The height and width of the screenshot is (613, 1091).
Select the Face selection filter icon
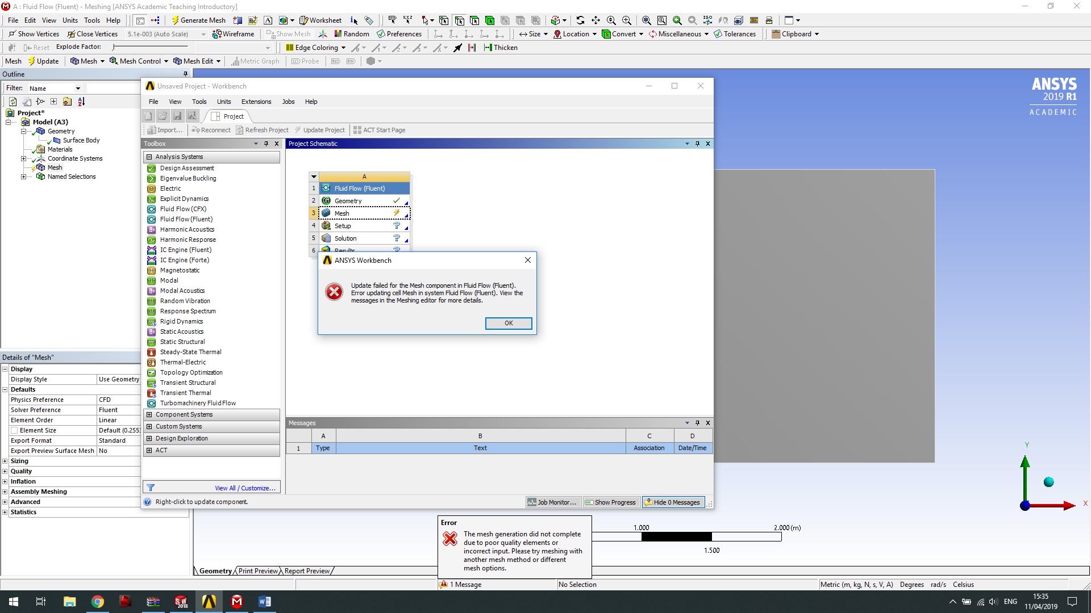pyautogui.click(x=474, y=20)
